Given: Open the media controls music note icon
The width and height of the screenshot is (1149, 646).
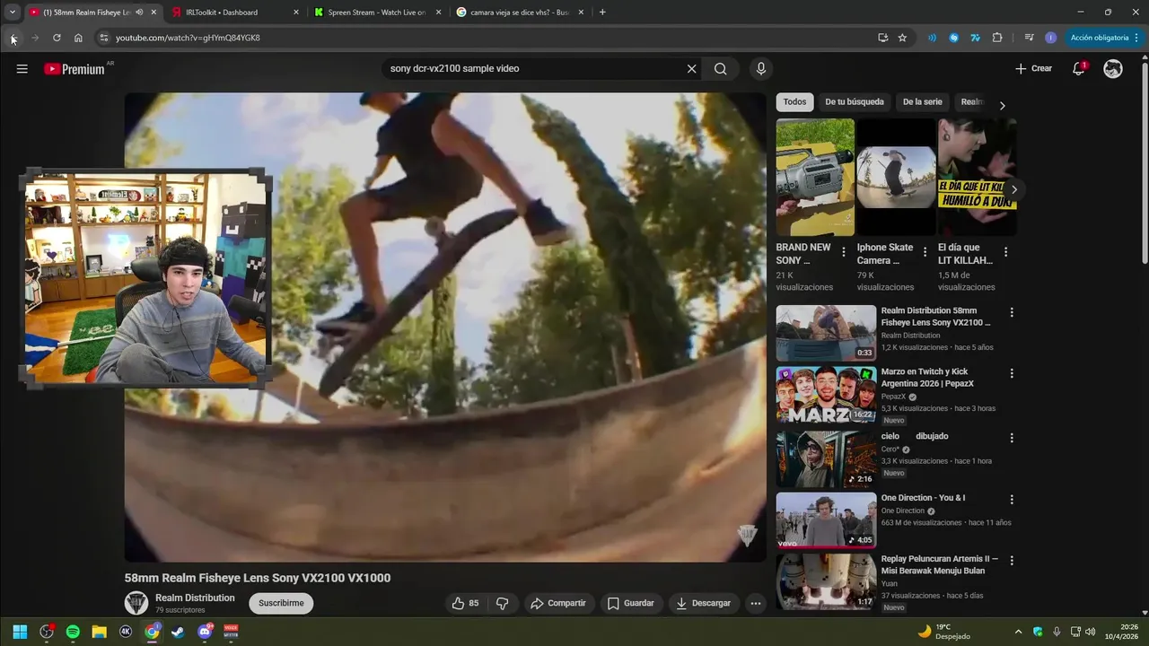Looking at the screenshot, I should pos(1029,38).
